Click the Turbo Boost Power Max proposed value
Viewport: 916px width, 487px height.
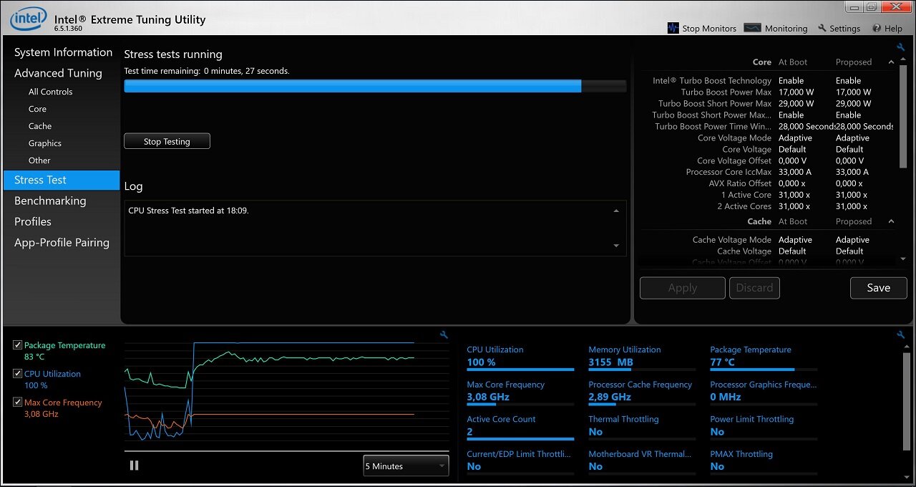(x=853, y=92)
